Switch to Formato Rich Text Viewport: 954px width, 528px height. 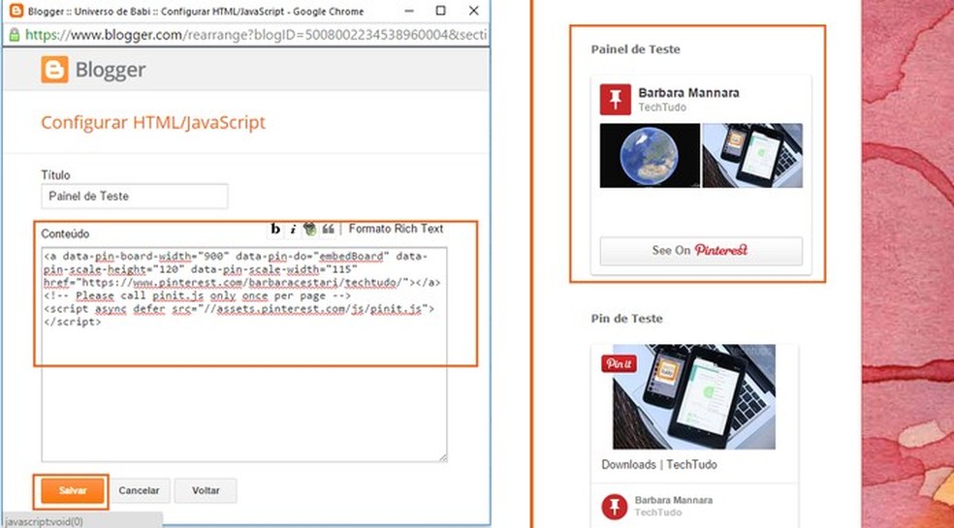coord(397,229)
